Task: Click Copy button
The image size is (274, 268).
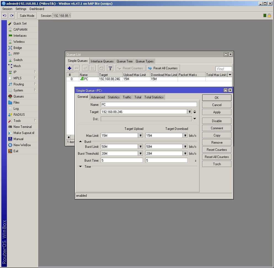Action: (x=217, y=135)
